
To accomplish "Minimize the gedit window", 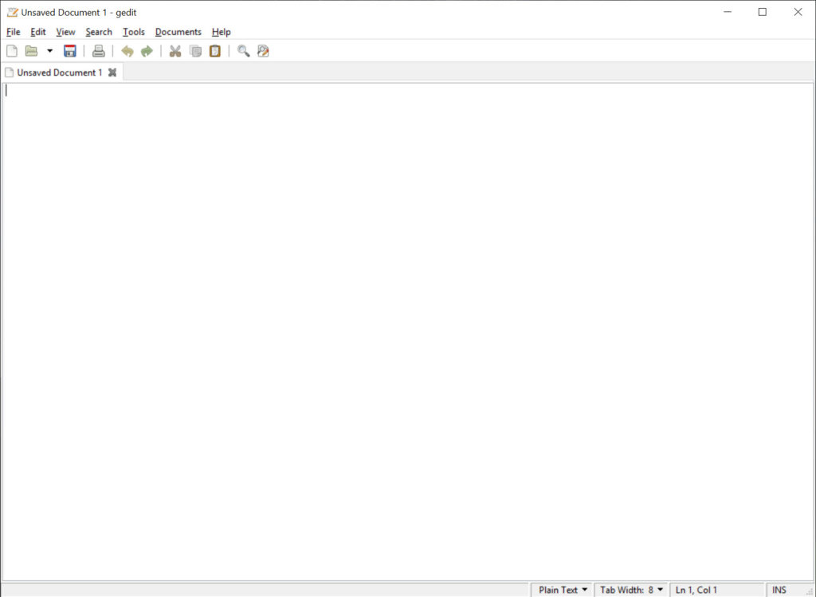I will pyautogui.click(x=728, y=12).
